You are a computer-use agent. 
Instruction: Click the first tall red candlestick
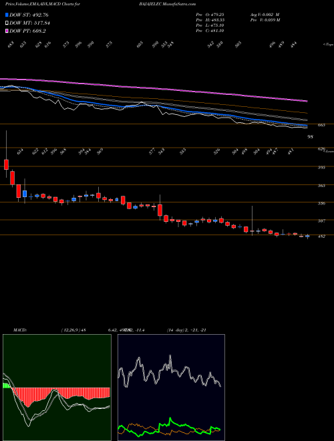[6, 164]
